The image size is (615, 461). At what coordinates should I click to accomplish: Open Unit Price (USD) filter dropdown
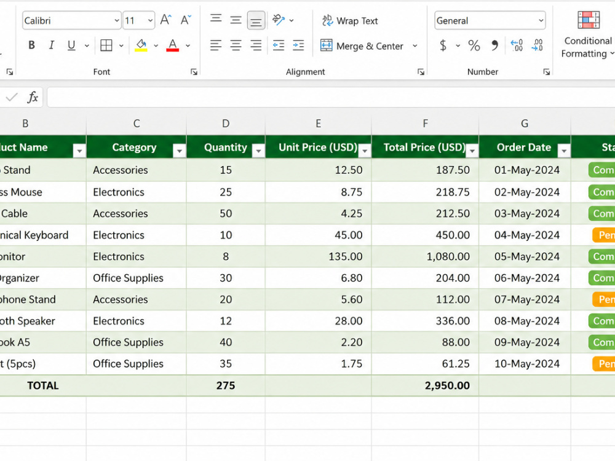[365, 151]
